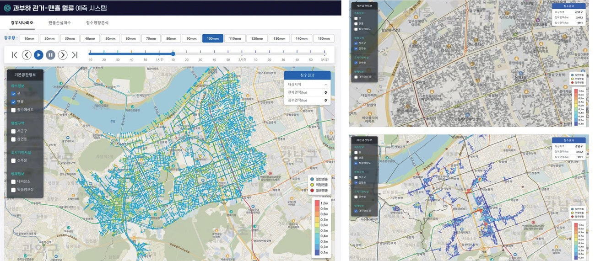
Task: Select 10mm rainfall amount
Action: click(x=29, y=38)
